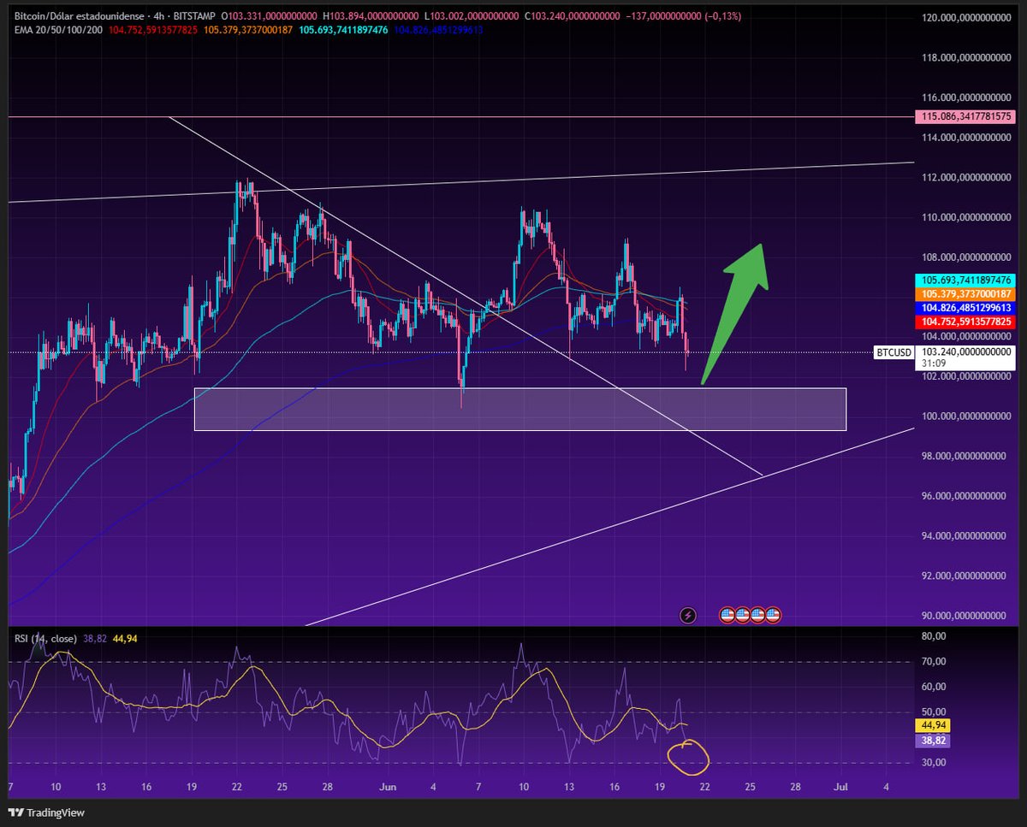Click the 30,00 level on RSI axis
The image size is (1027, 827).
click(x=934, y=762)
